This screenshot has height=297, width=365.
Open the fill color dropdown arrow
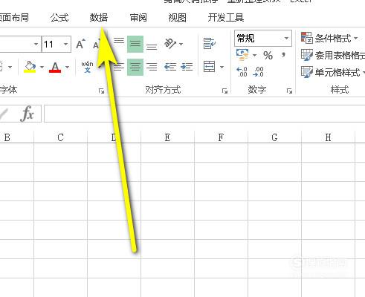[x=42, y=67]
